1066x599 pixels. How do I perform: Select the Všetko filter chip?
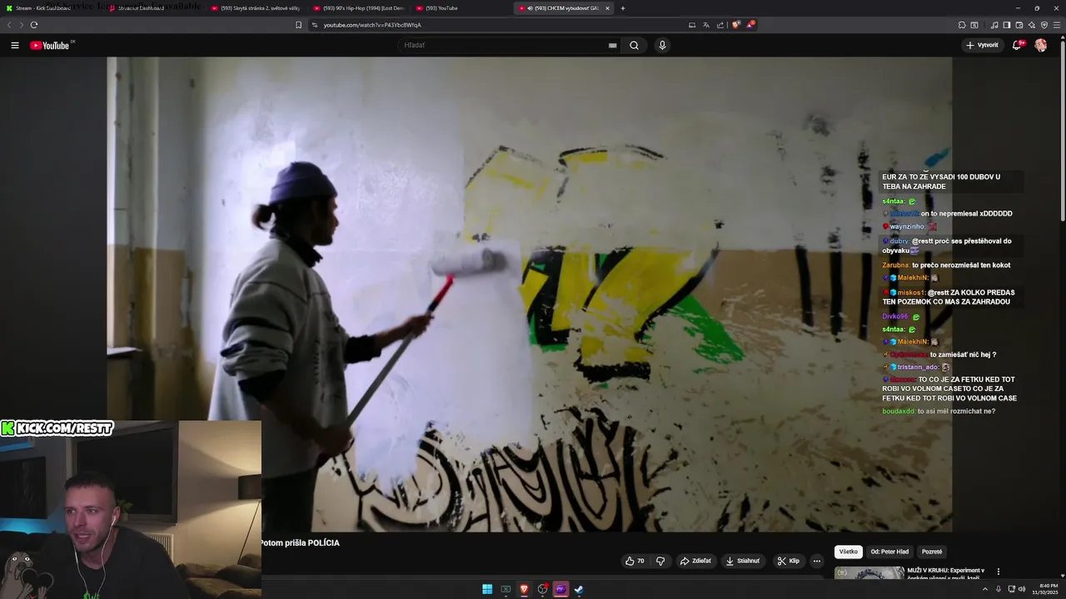click(x=849, y=552)
